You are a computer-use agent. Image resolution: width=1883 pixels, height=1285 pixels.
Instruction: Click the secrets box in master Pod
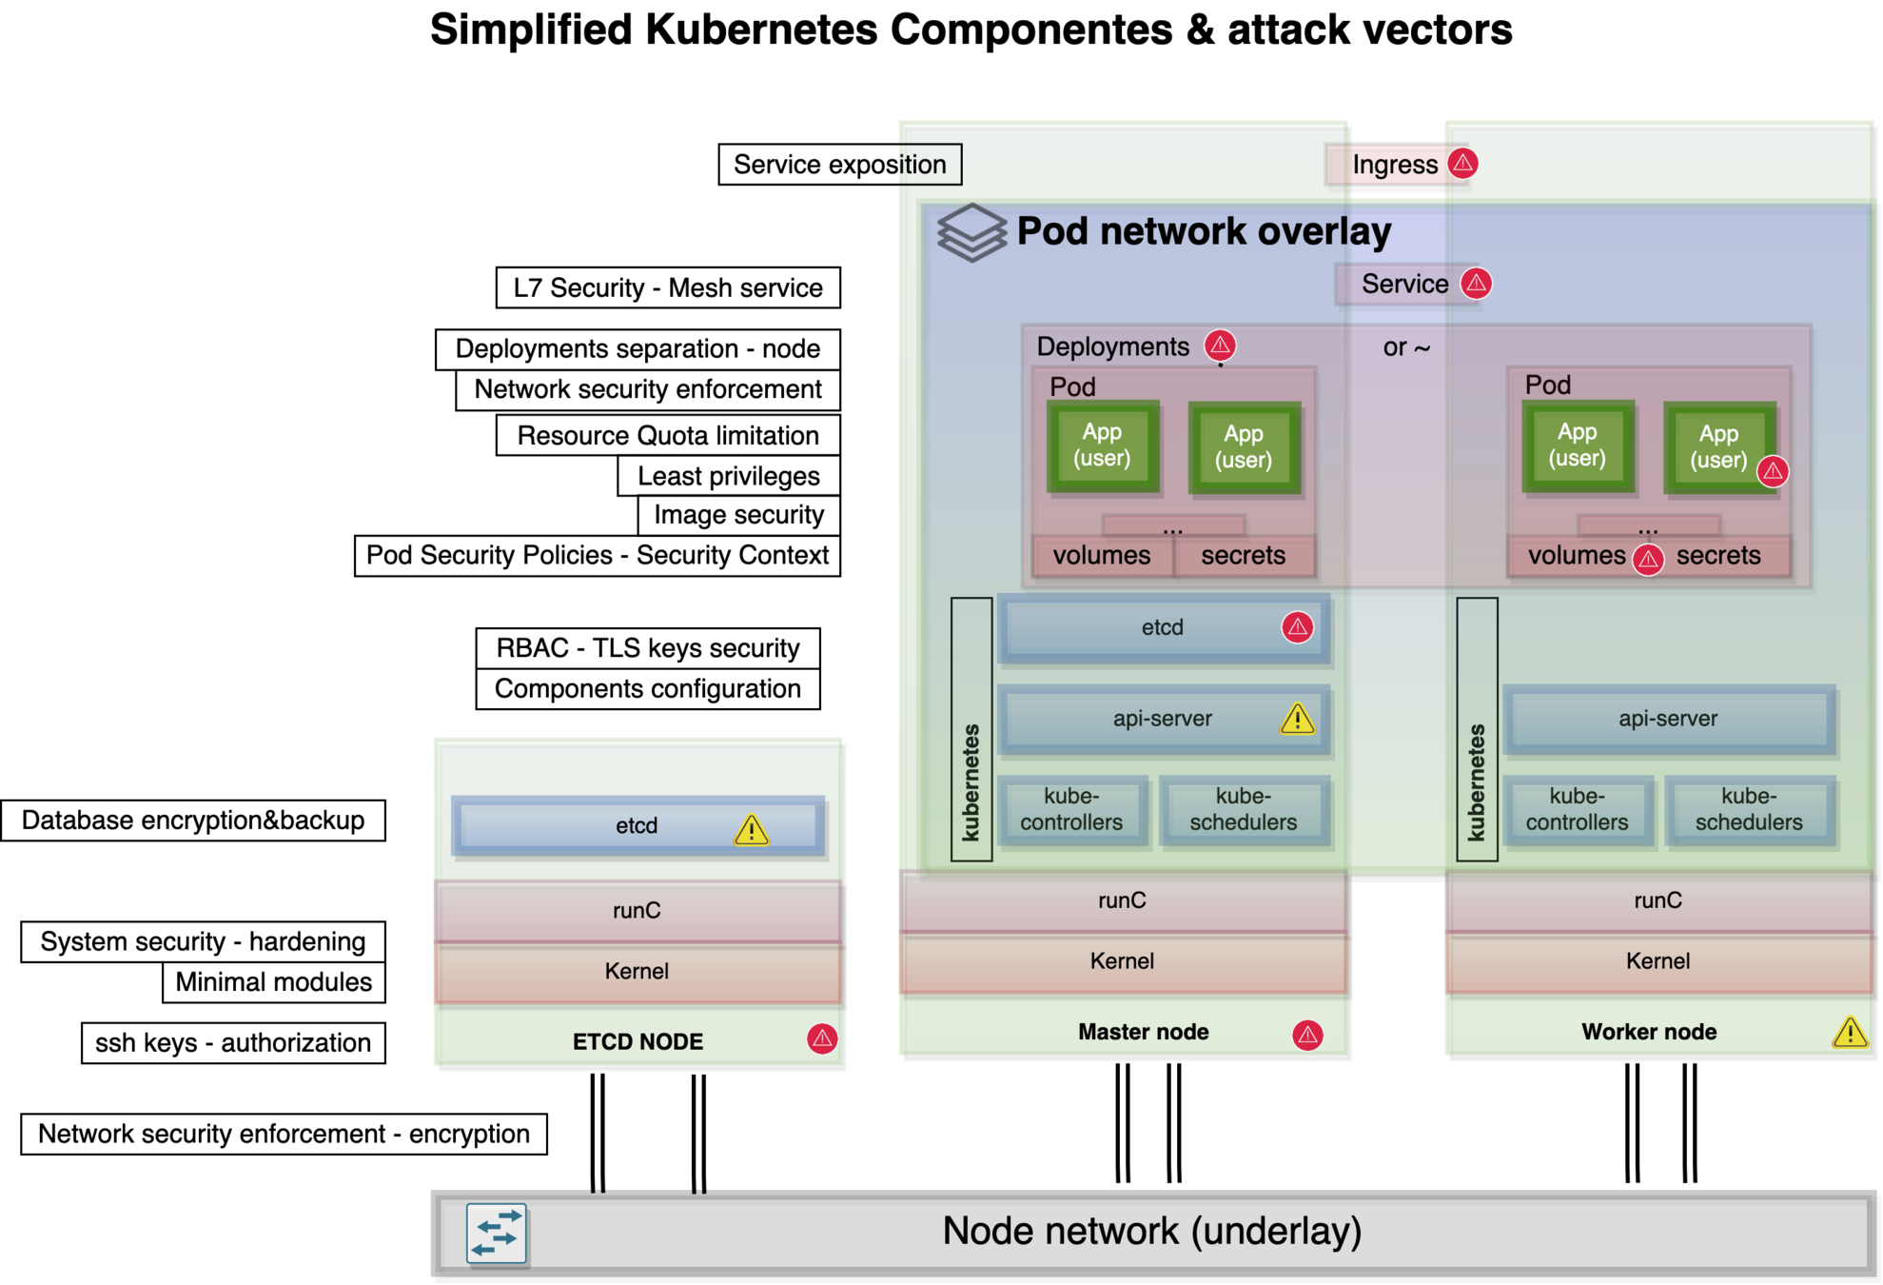pos(1243,556)
